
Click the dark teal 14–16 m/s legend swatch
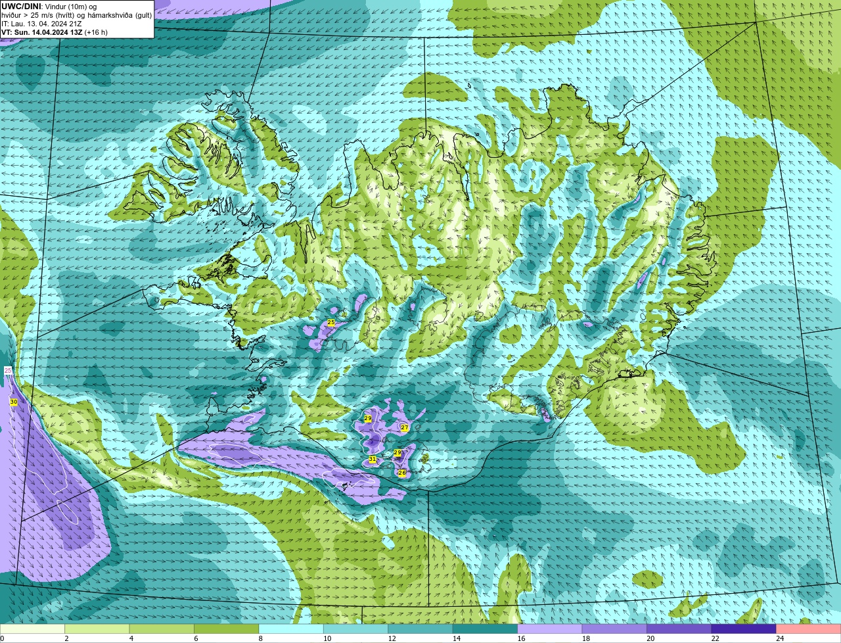pos(486,629)
